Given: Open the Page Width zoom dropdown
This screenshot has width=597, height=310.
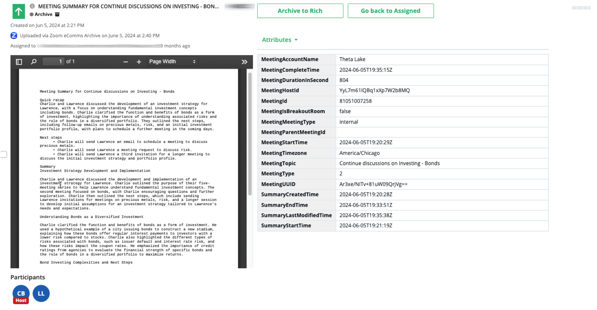Looking at the screenshot, I should tap(172, 61).
